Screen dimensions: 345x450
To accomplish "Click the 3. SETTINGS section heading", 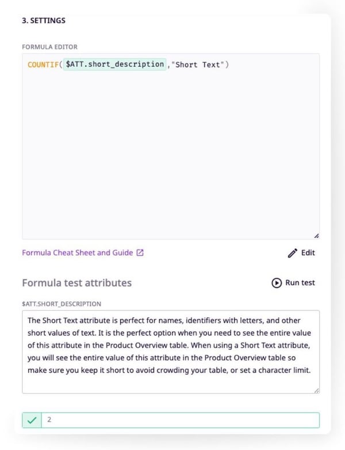I will pyautogui.click(x=44, y=21).
